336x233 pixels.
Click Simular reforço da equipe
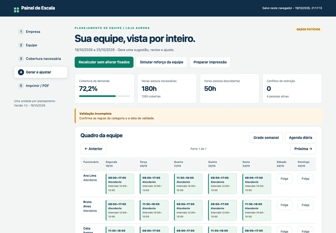click(162, 62)
